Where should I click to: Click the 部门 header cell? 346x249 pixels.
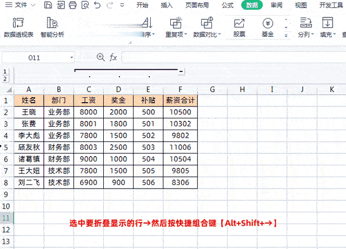[x=59, y=100]
